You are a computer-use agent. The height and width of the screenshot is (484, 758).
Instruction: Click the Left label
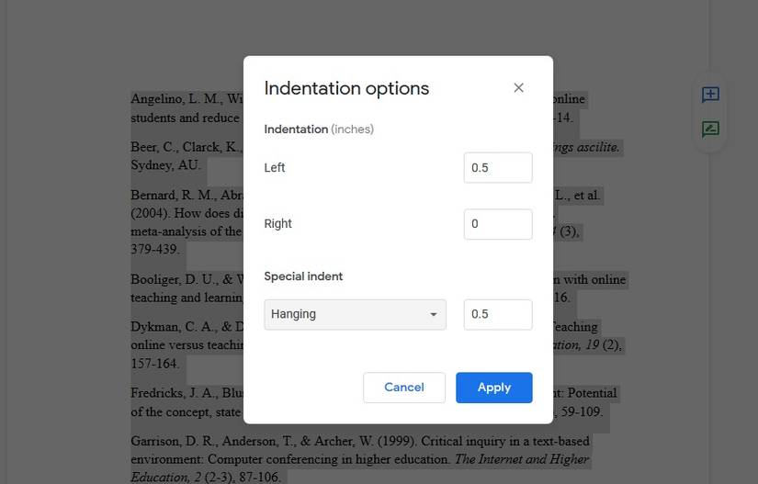[x=275, y=168]
